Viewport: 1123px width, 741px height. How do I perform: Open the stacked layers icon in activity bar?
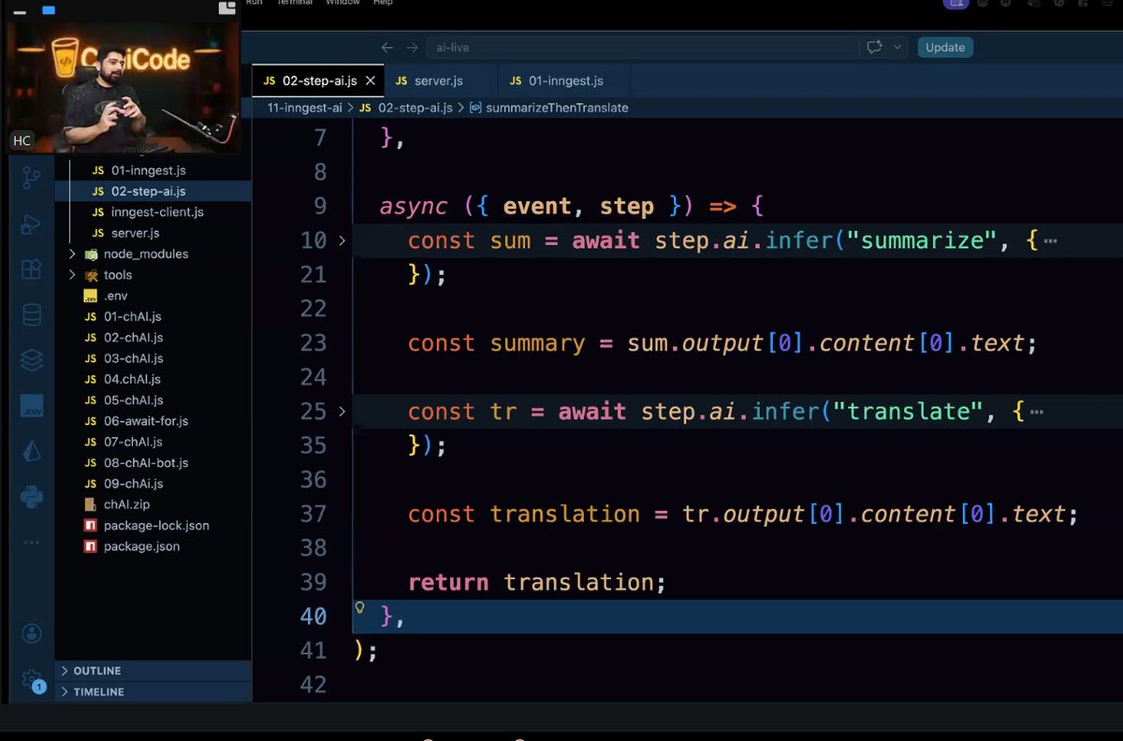point(32,360)
